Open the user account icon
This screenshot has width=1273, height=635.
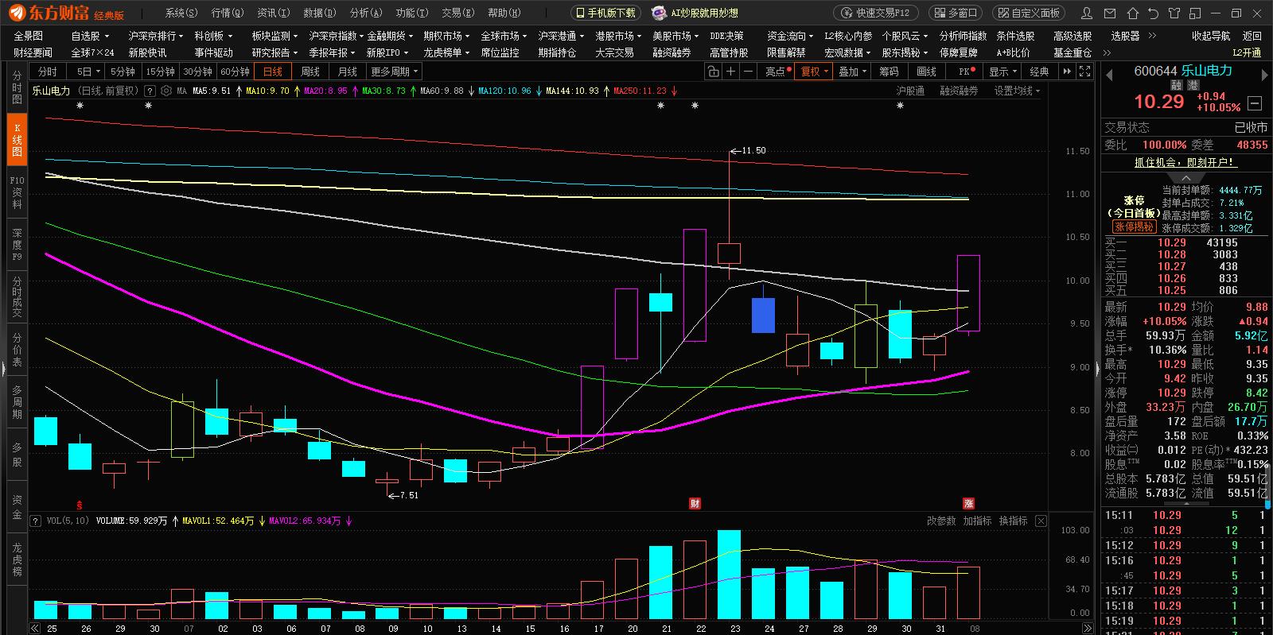[1087, 14]
